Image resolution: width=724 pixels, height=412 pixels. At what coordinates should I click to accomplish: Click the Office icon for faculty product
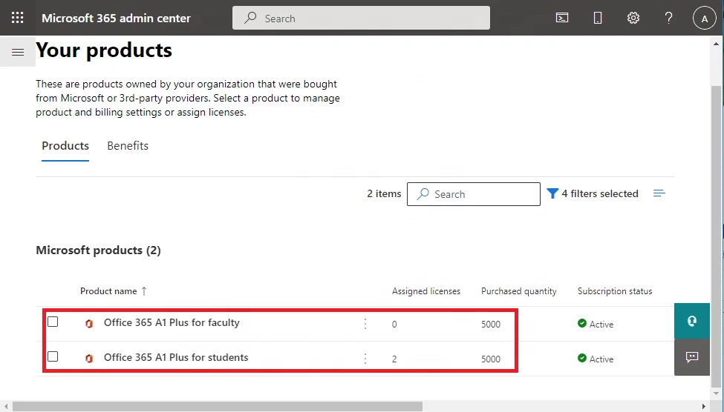click(x=89, y=324)
